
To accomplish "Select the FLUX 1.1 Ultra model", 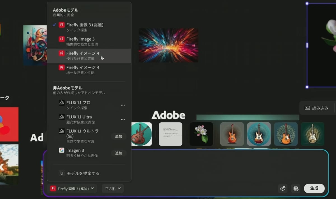I will pos(89,119).
